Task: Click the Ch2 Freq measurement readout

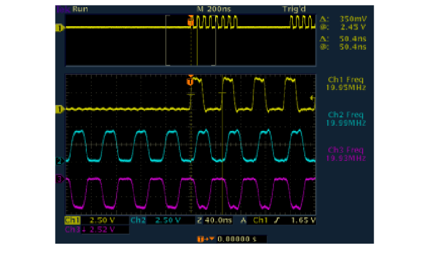Action: [345, 118]
